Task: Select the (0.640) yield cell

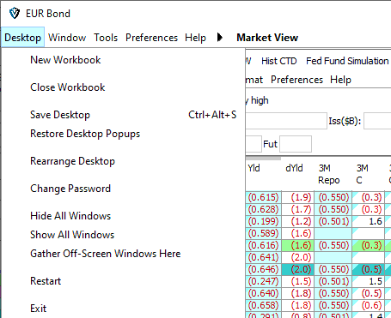Action: coord(263,293)
